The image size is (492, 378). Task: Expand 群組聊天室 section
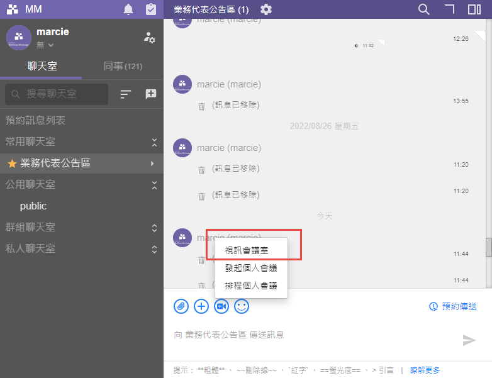(154, 228)
